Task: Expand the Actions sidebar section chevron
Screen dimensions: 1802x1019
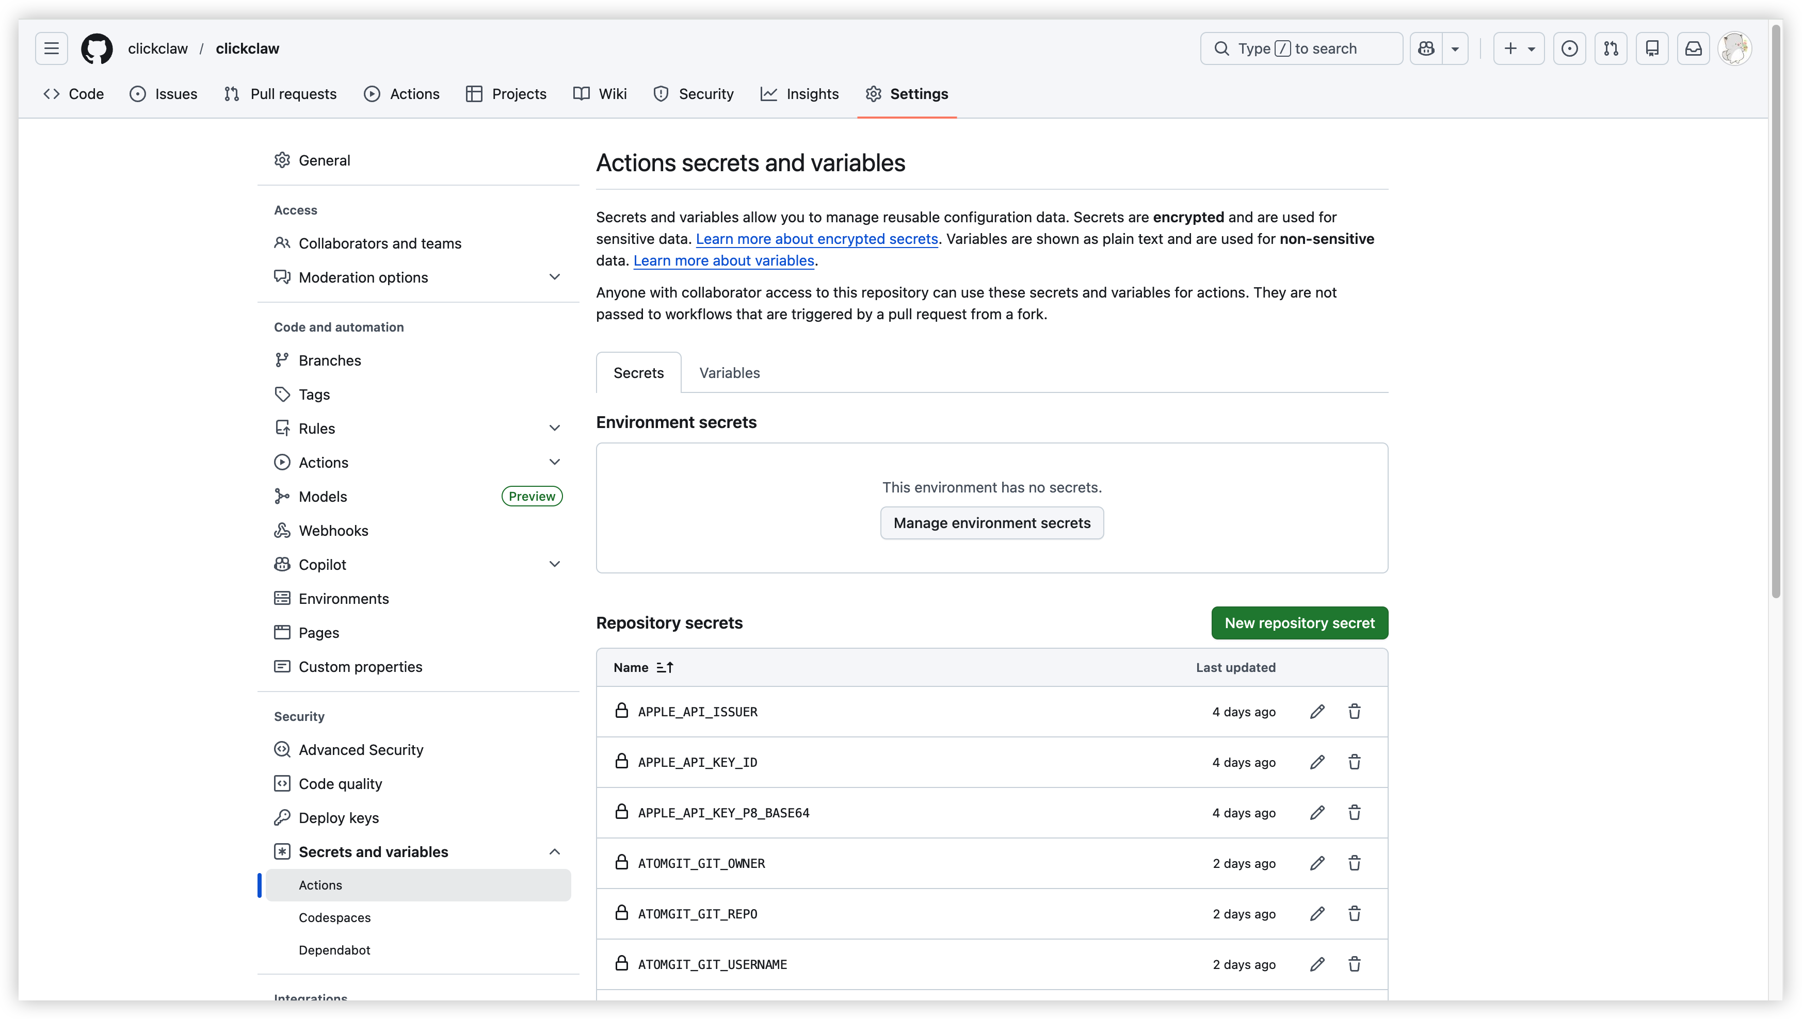Action: click(x=555, y=462)
